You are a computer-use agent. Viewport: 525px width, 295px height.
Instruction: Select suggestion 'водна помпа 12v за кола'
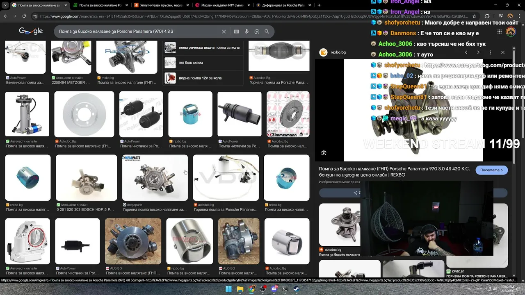(x=203, y=78)
